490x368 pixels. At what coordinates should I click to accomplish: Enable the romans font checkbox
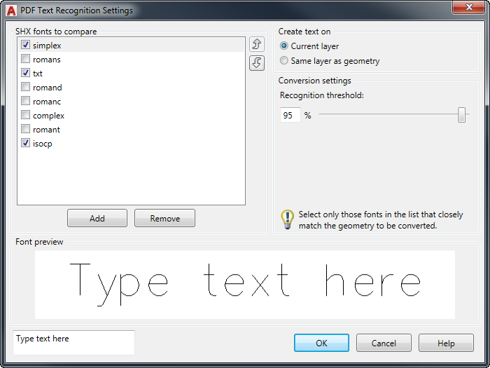(x=25, y=59)
